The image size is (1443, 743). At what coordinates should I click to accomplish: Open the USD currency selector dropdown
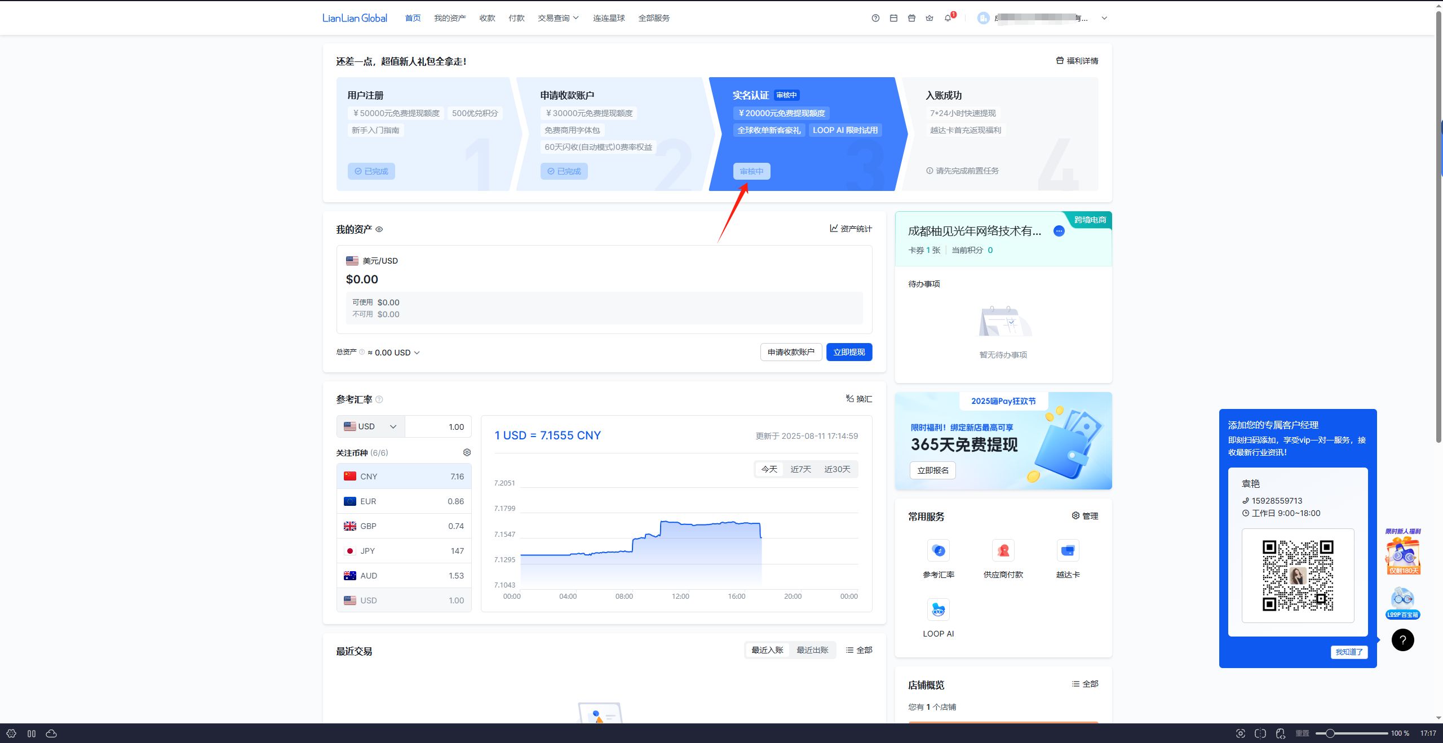(x=371, y=426)
